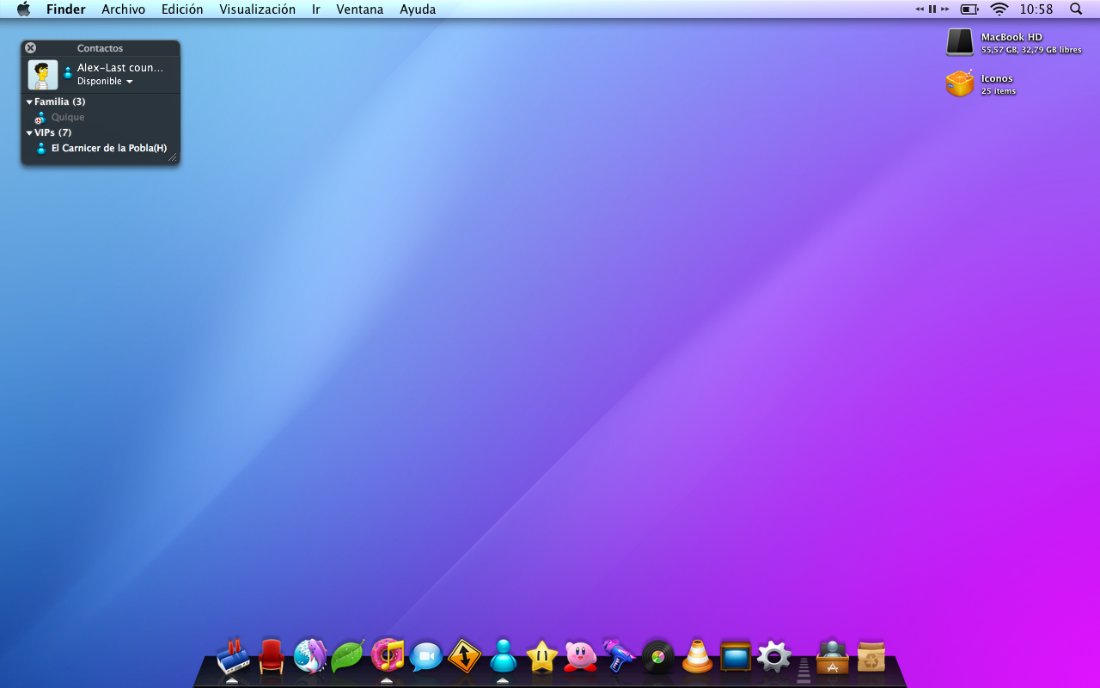Open the Ir menu
Viewport: 1100px width, 688px height.
pos(316,9)
